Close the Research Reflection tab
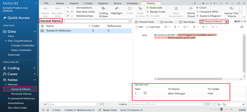 point(226,22)
